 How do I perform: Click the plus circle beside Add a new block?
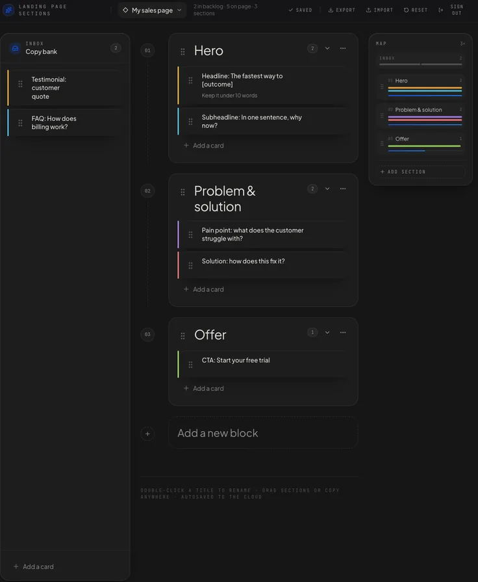click(147, 434)
